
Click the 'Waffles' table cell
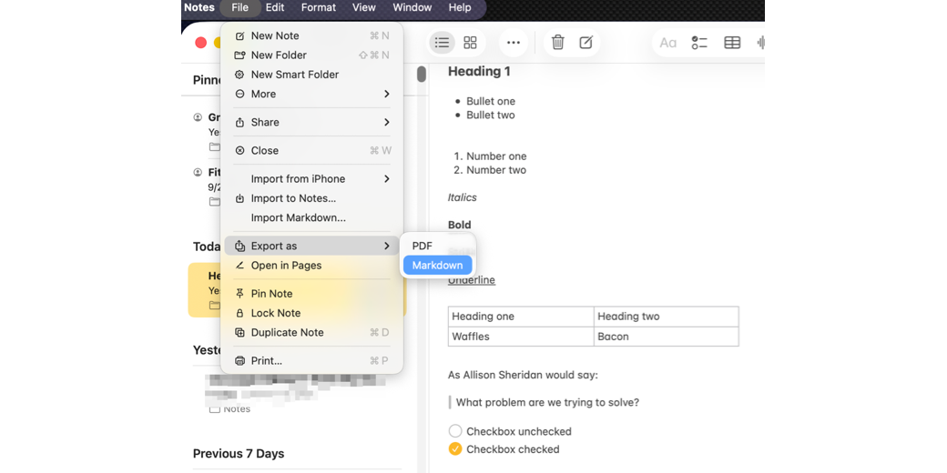[x=521, y=336]
